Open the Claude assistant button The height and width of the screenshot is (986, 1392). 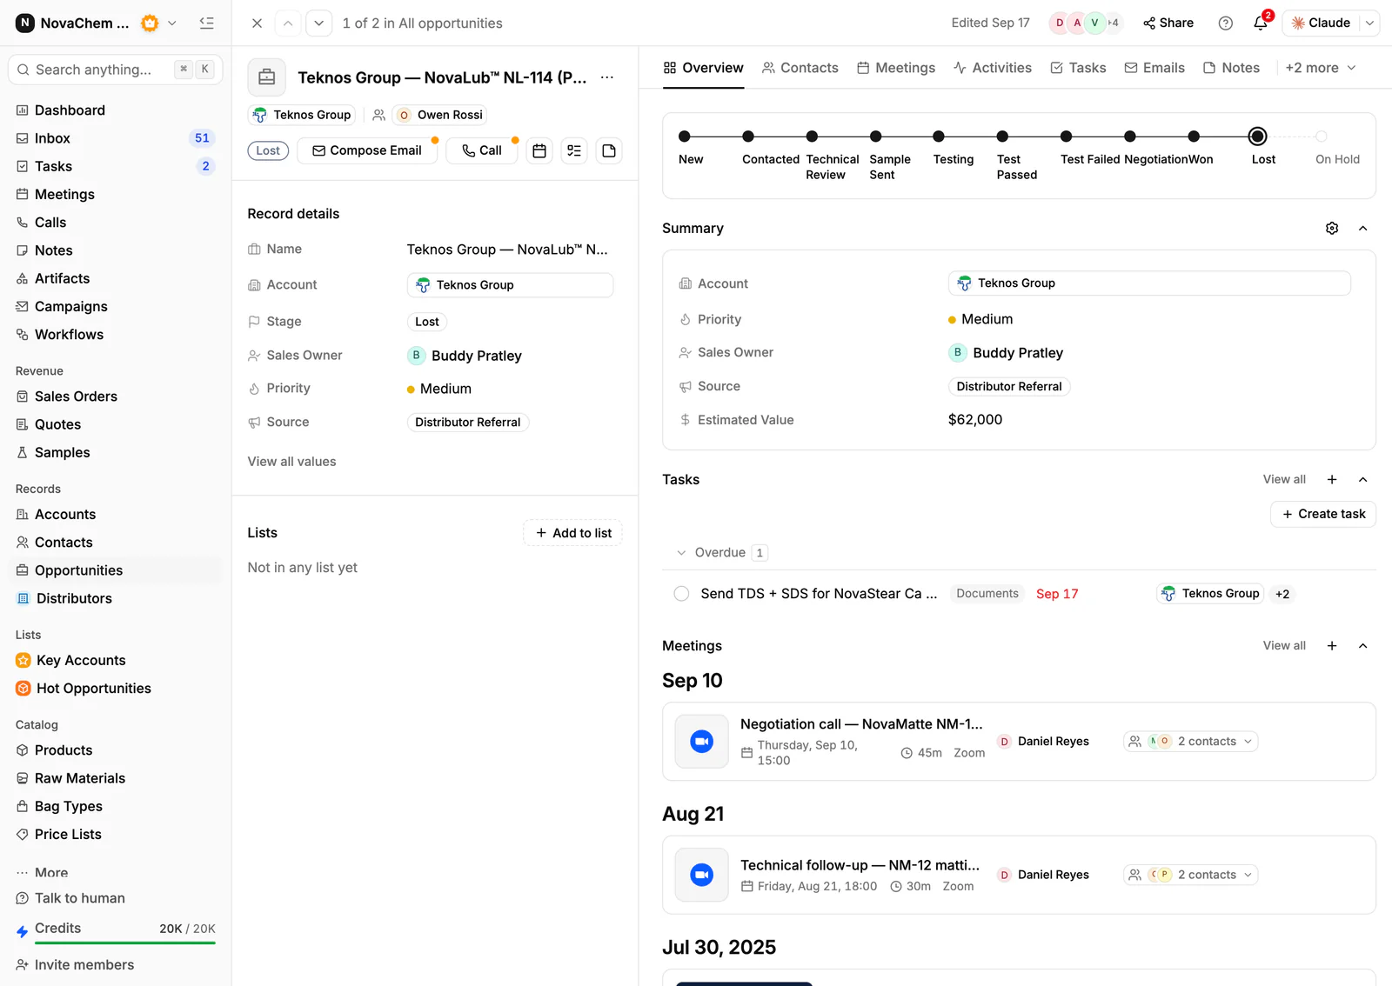point(1321,23)
